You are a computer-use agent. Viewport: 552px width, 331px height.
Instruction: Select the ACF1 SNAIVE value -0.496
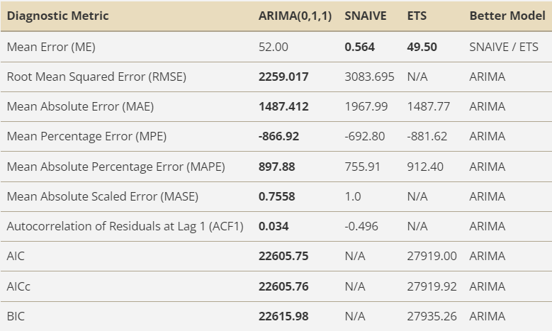pos(361,226)
